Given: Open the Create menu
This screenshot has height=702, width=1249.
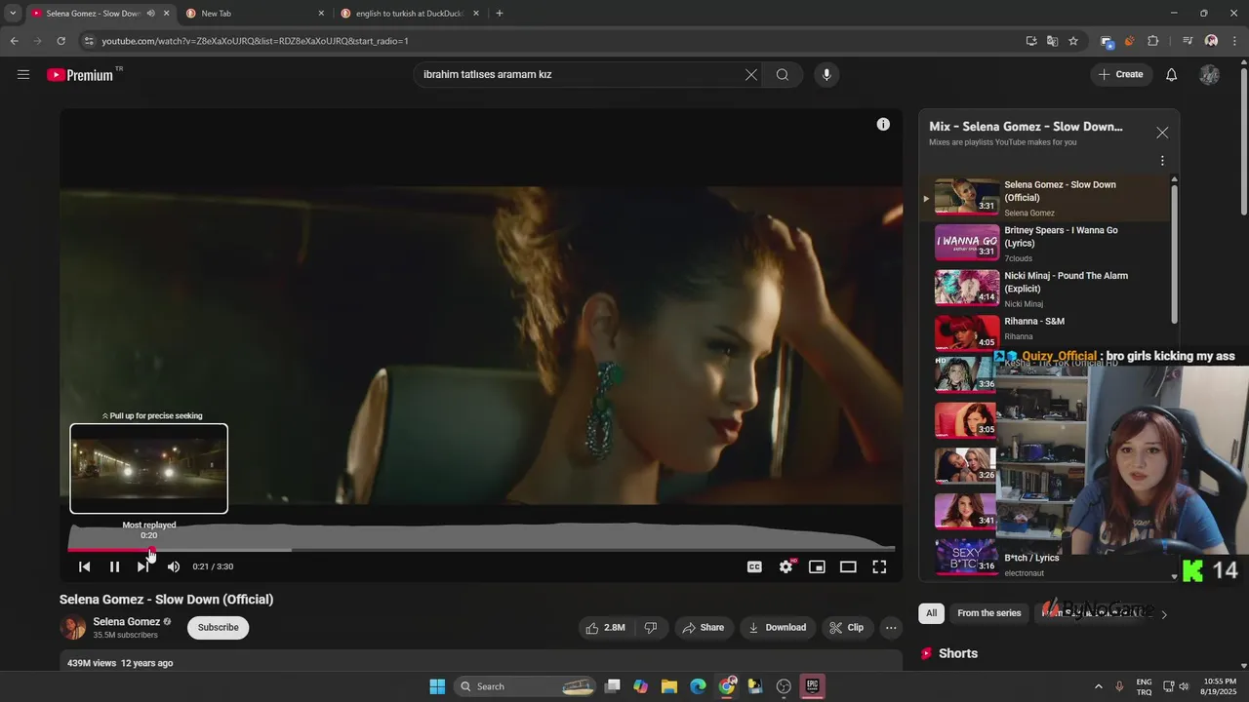Looking at the screenshot, I should (1120, 74).
